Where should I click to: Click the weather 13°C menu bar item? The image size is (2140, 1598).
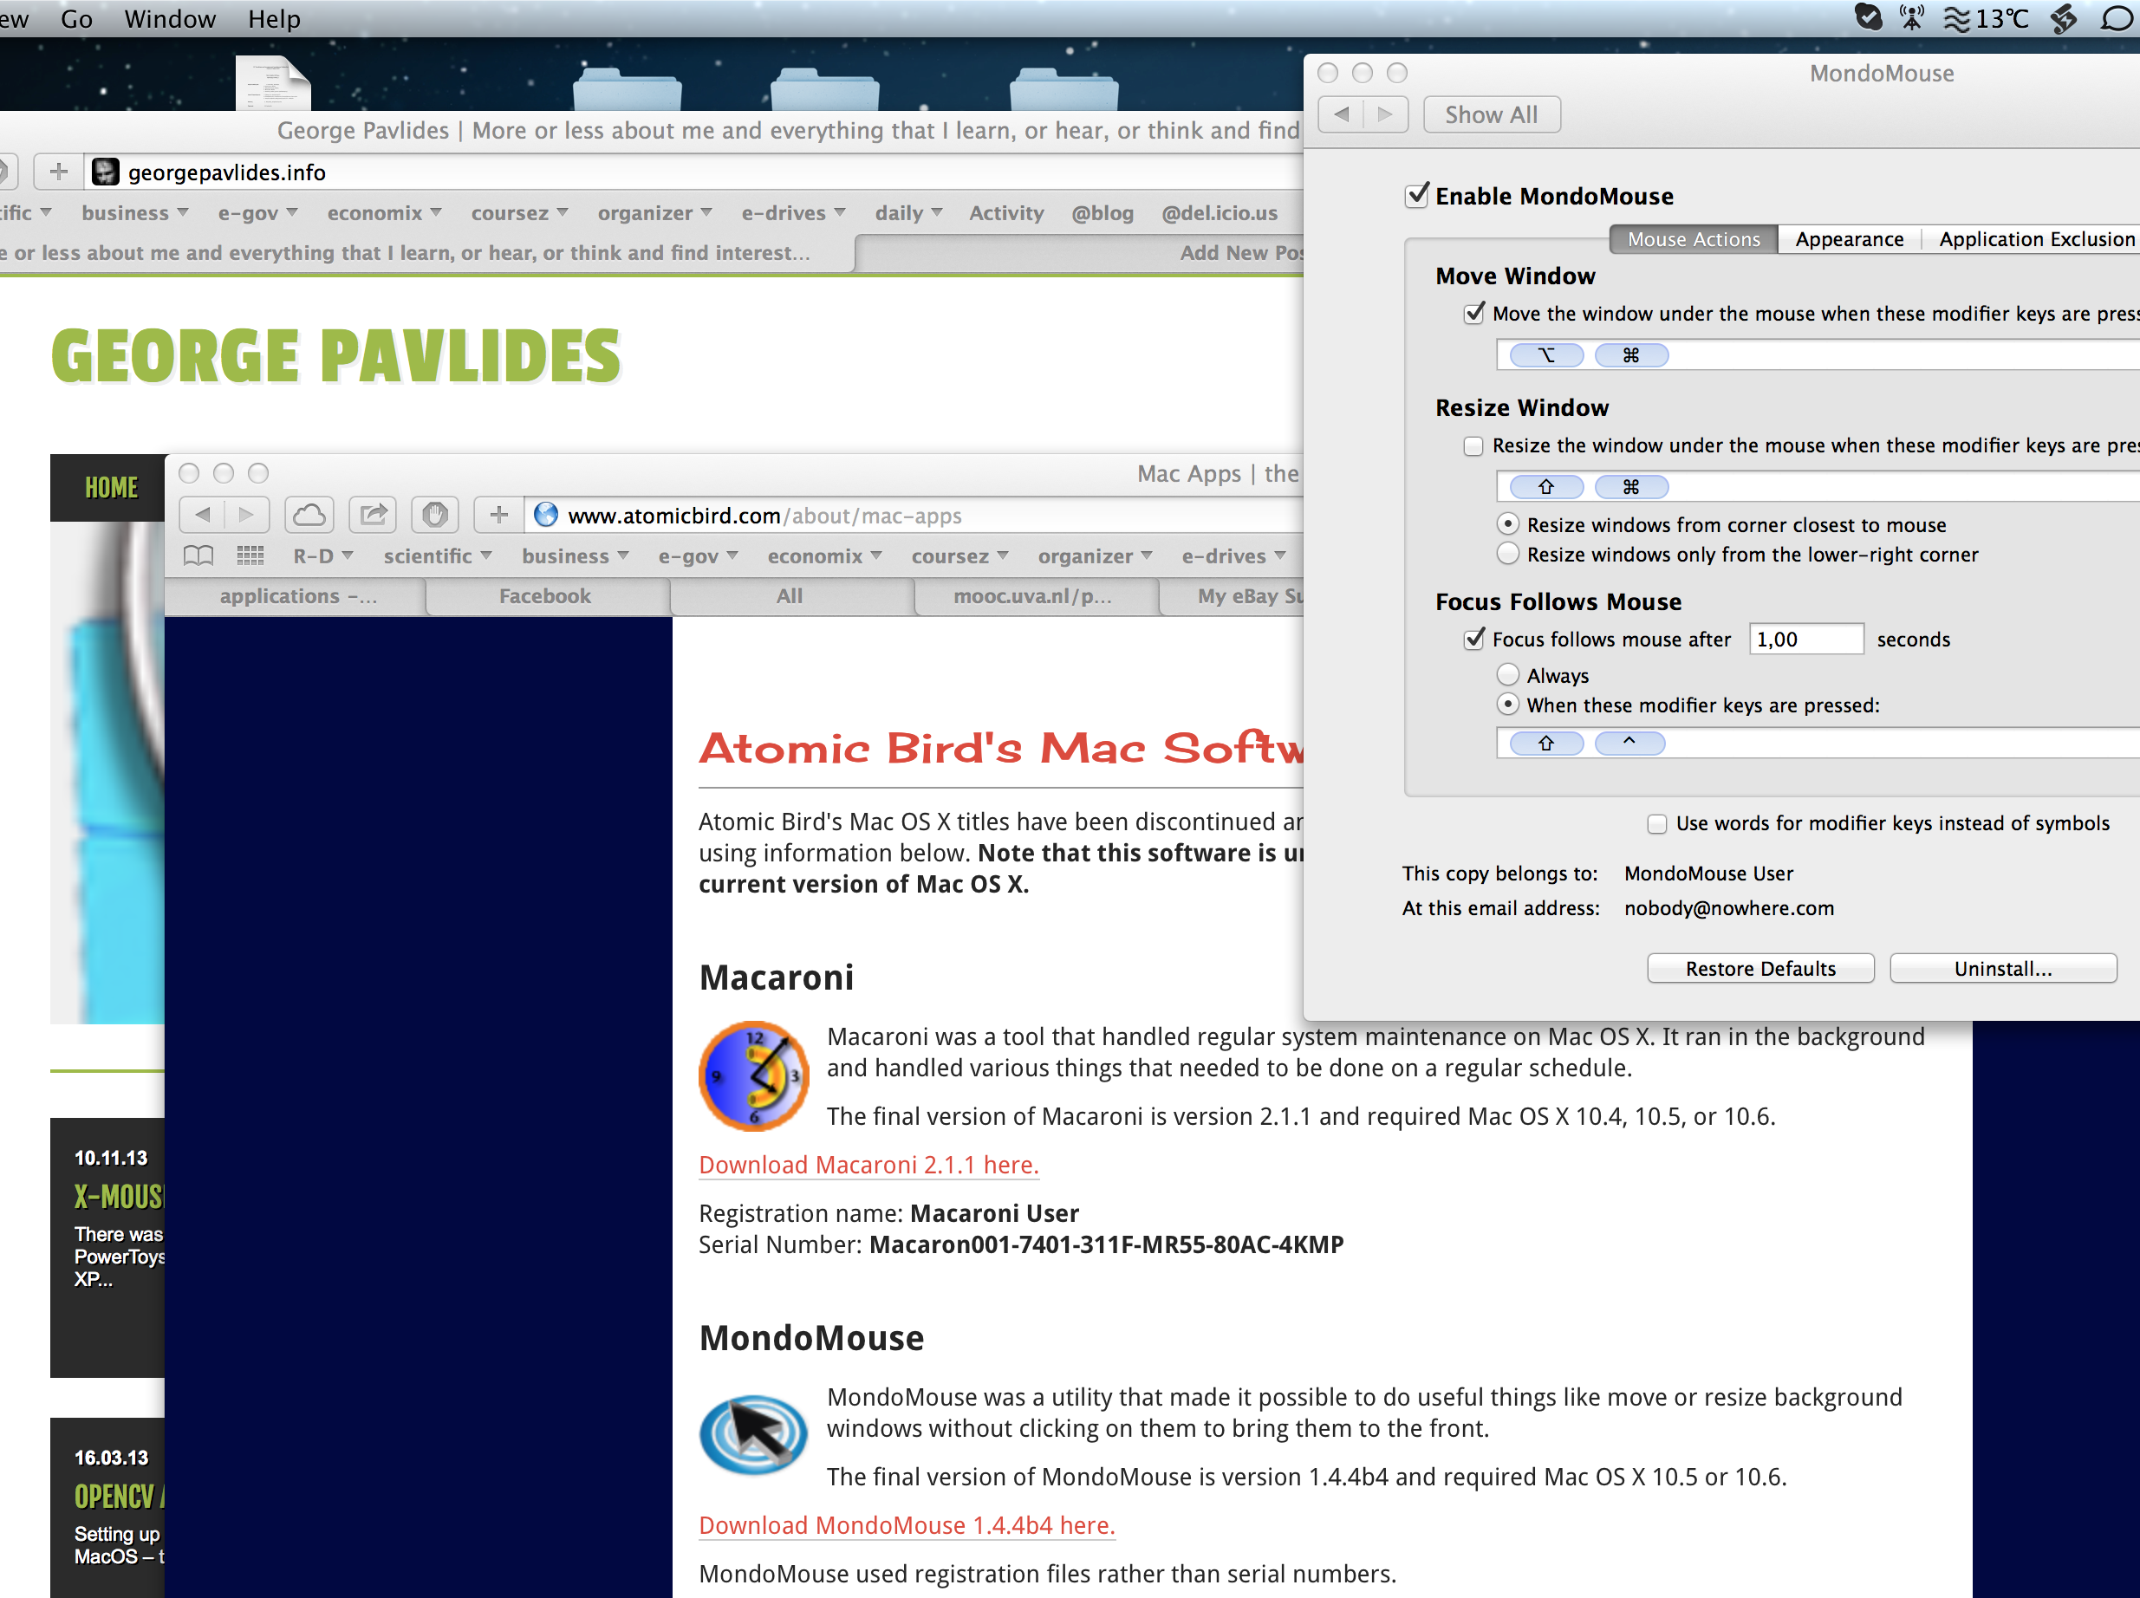pos(1987,18)
